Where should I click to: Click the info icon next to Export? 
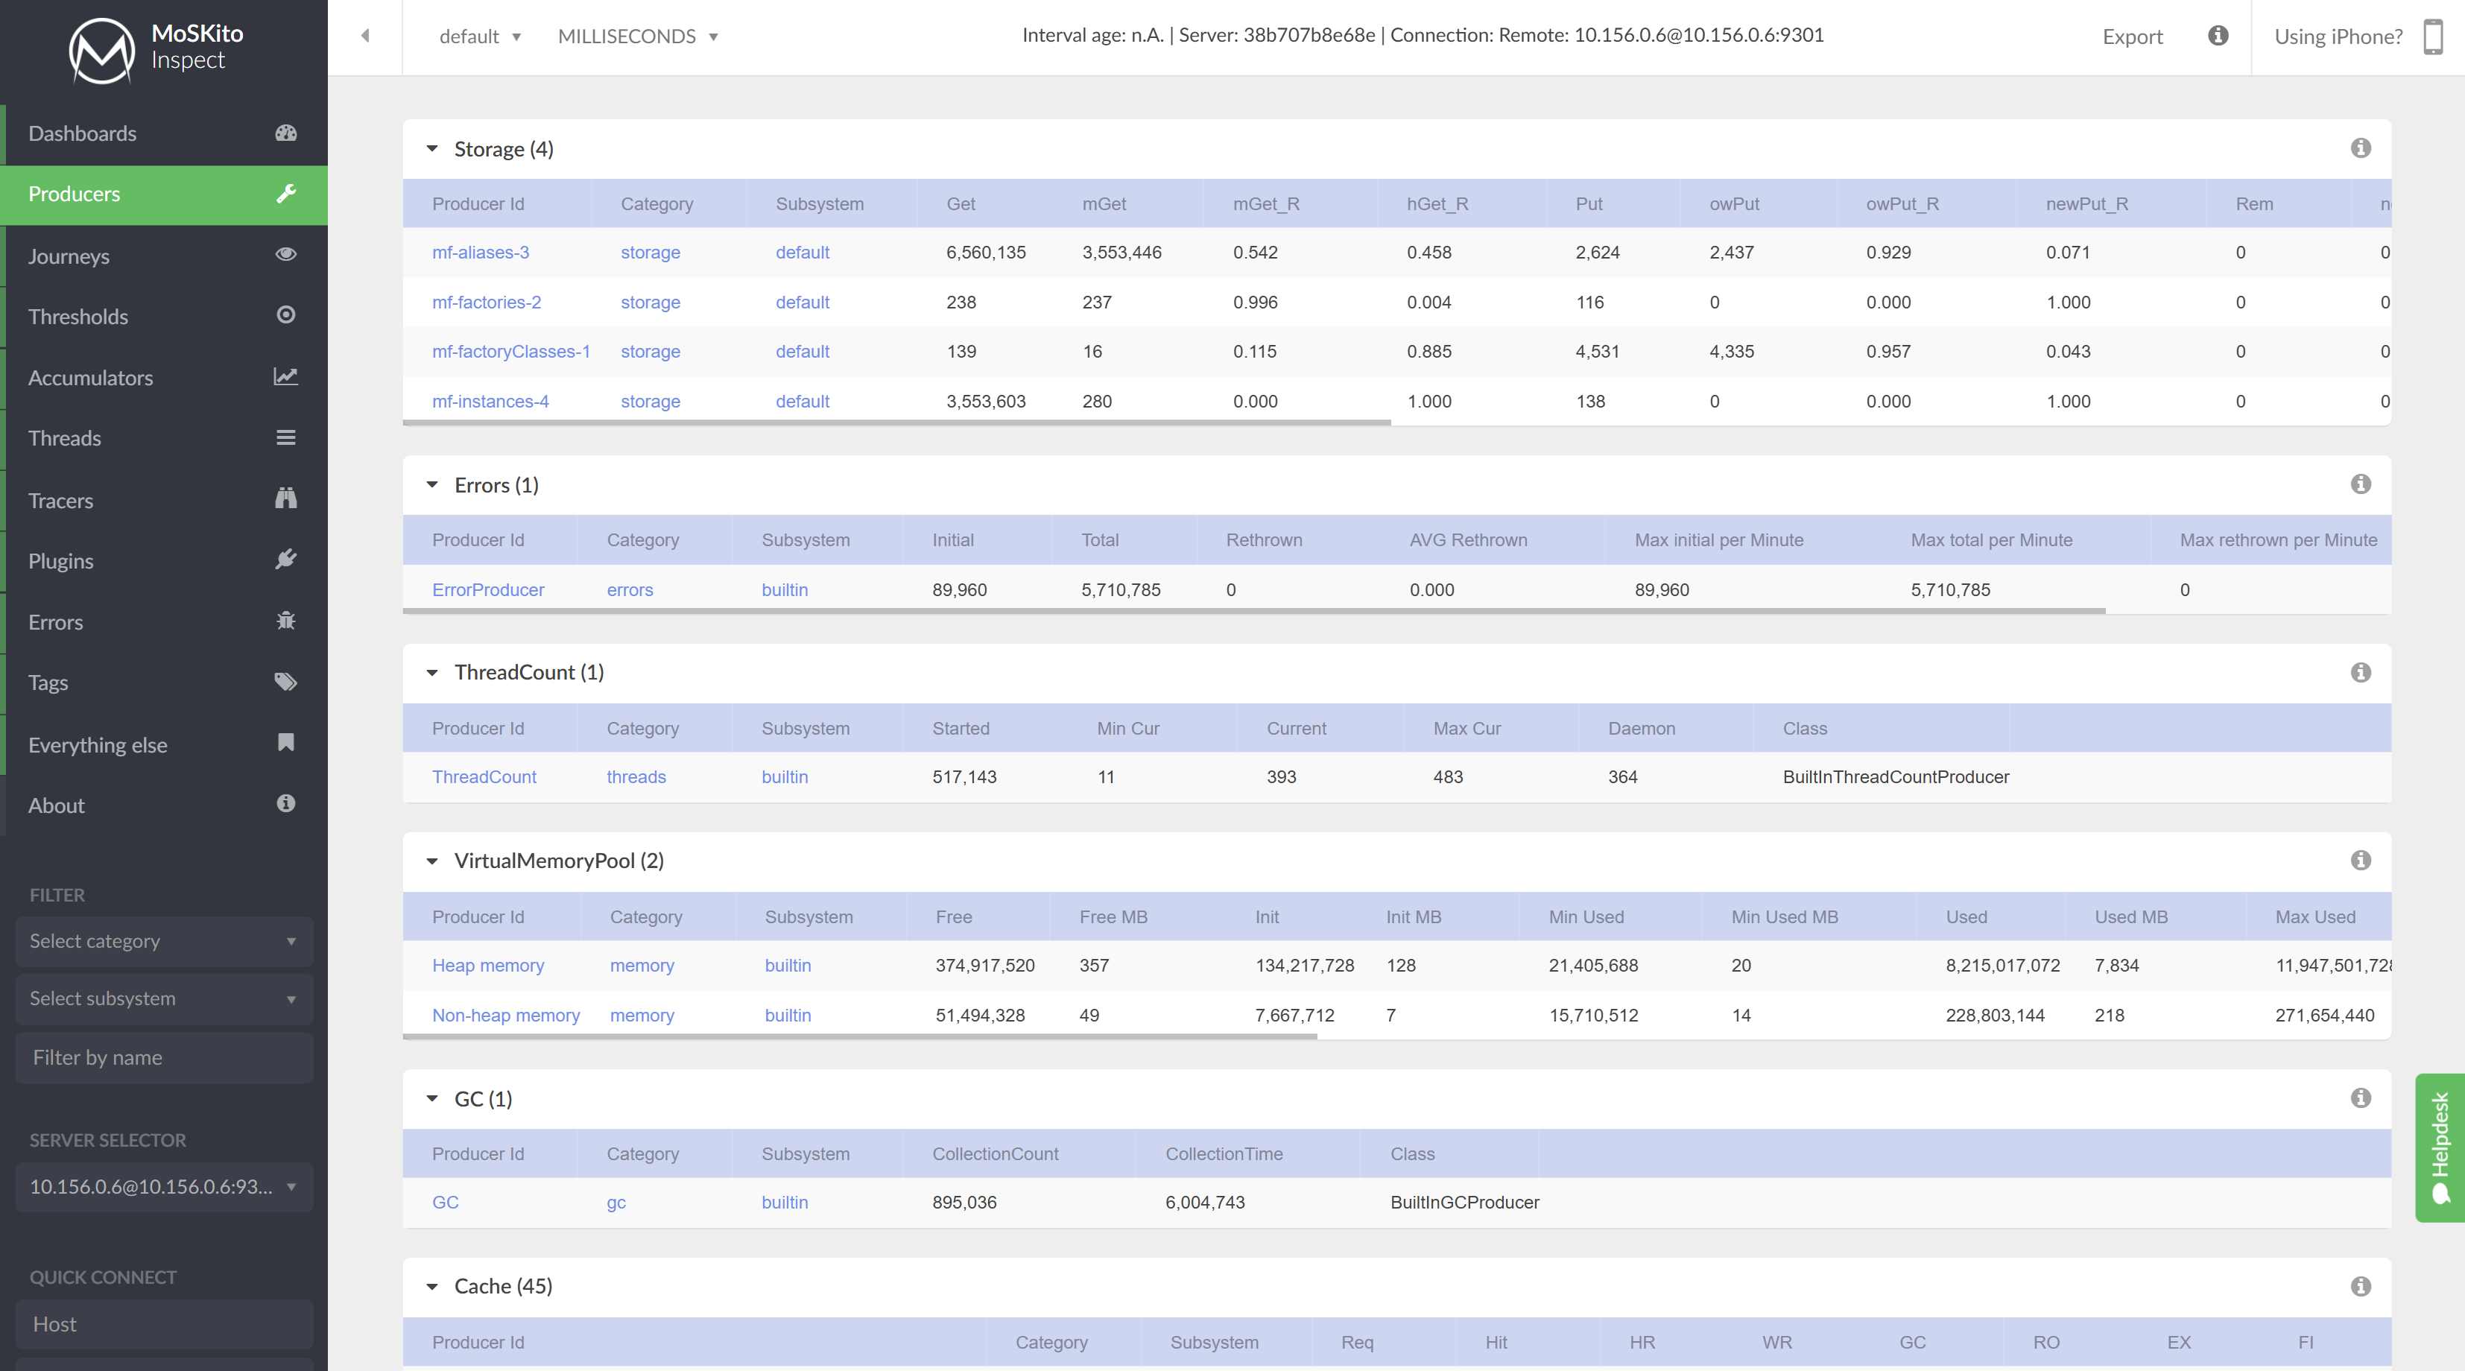(2217, 37)
